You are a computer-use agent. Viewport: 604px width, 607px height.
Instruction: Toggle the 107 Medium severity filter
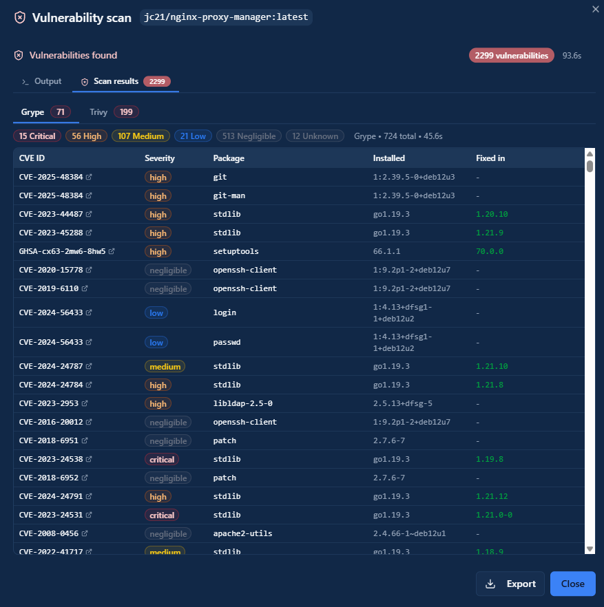[x=140, y=136]
